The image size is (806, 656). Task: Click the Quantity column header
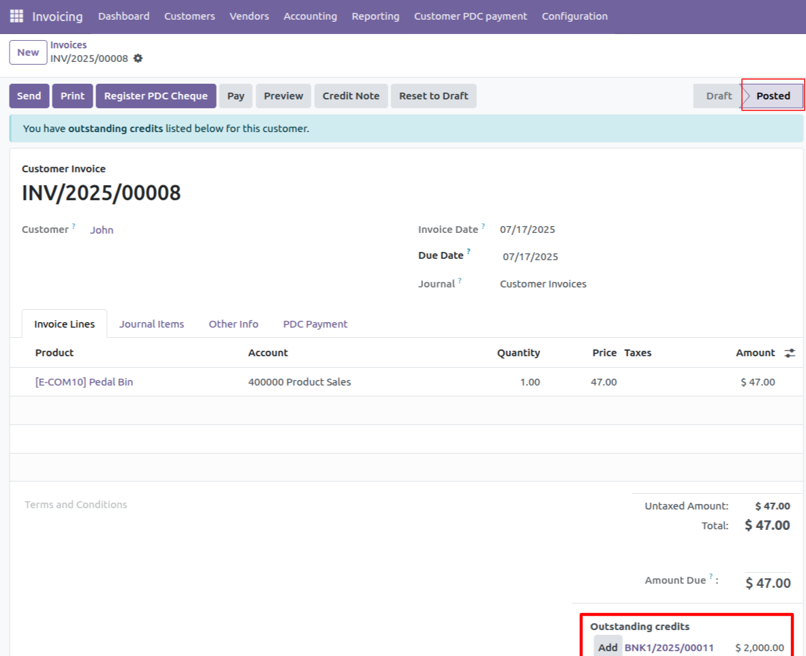[x=518, y=353]
